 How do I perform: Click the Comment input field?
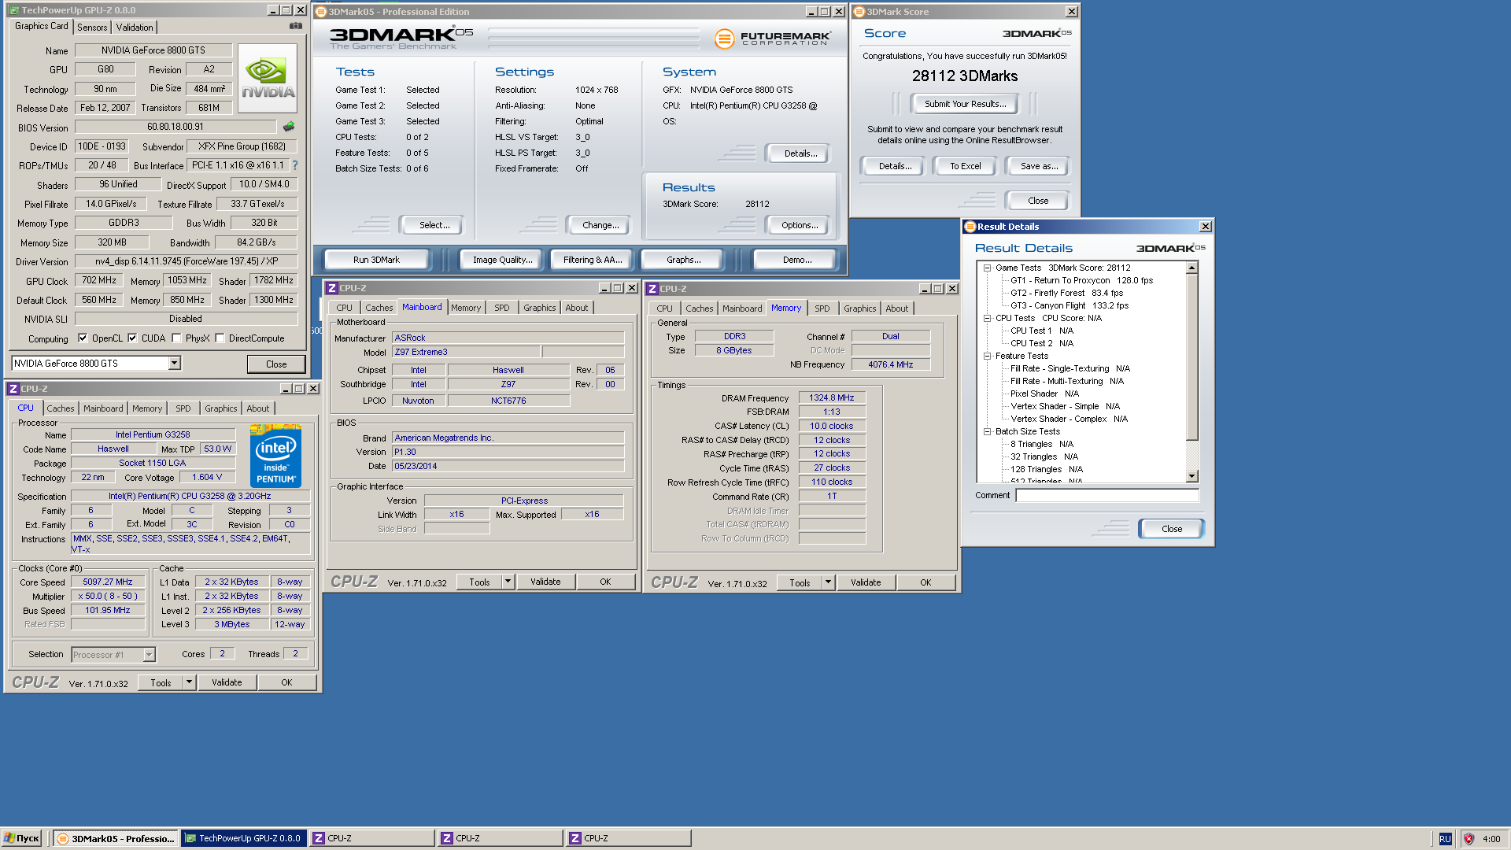pos(1106,495)
